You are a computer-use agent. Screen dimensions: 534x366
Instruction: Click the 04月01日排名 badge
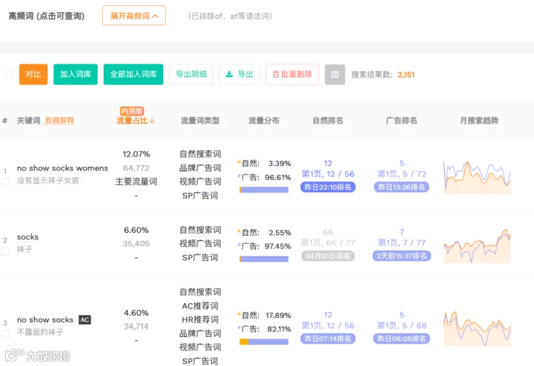click(328, 256)
